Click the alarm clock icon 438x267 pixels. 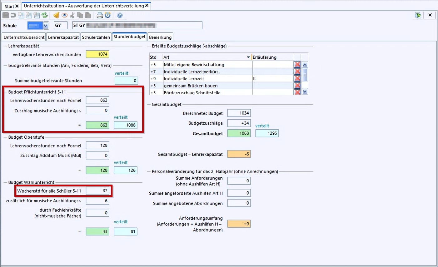pos(108,15)
